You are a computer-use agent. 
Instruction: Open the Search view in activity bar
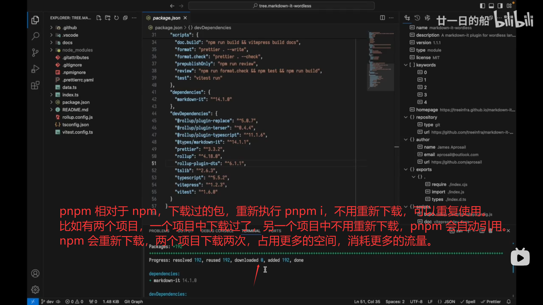[x=35, y=36]
